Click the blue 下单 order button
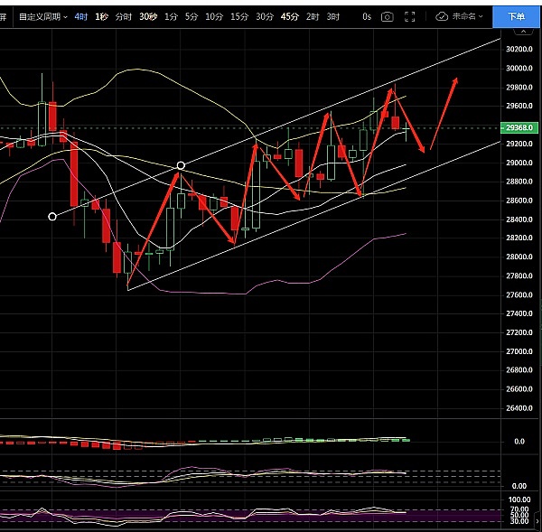The image size is (542, 532). pyautogui.click(x=517, y=16)
